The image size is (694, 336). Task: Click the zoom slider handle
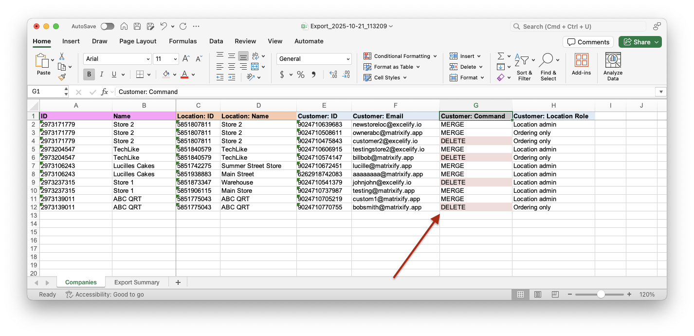click(601, 295)
